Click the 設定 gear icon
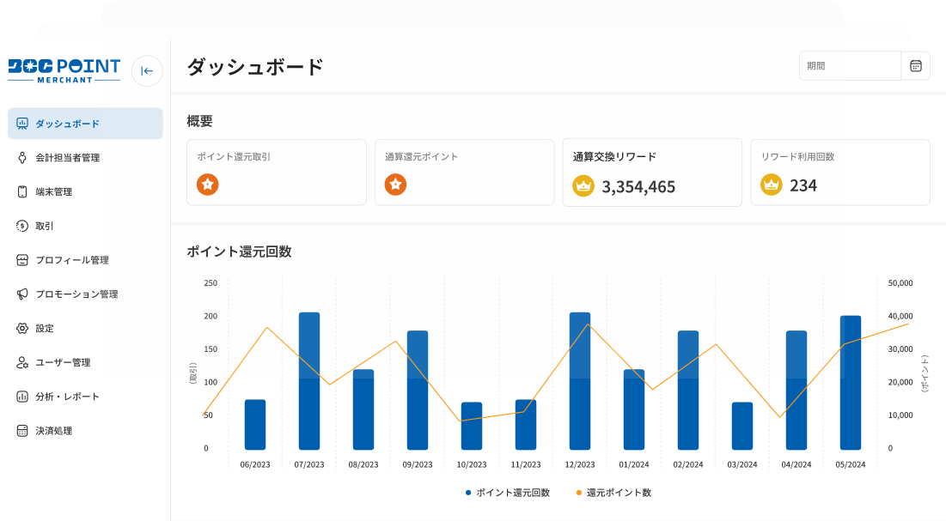This screenshot has height=521, width=946. coord(22,329)
